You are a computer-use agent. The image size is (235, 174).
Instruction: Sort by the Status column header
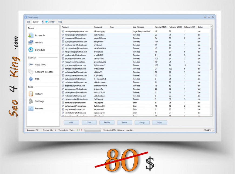[203, 27]
